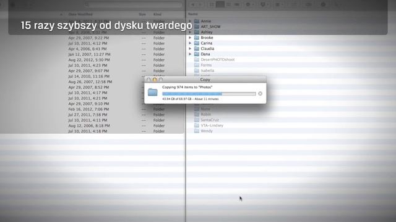Select the VTA-Lindsey folder icon
Image resolution: width=396 pixels, height=222 pixels.
(x=197, y=126)
